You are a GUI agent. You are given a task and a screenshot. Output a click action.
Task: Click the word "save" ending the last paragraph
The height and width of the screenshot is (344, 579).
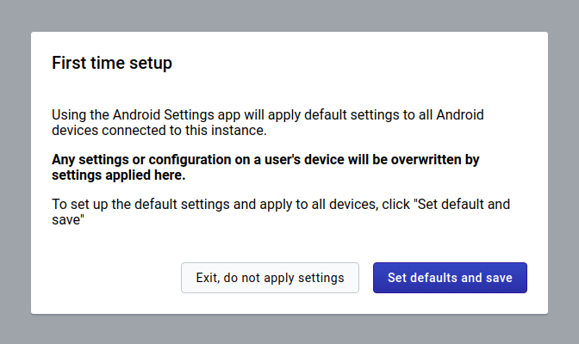[x=67, y=220]
